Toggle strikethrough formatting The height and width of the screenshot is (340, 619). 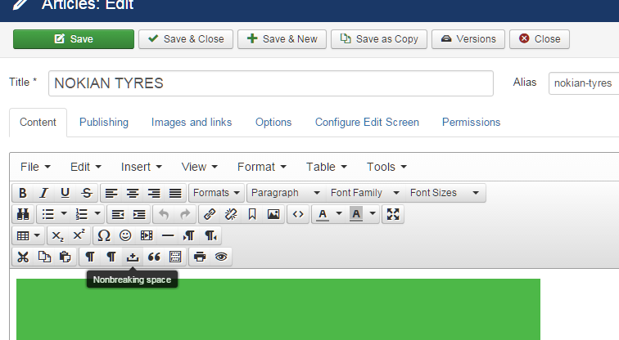click(x=87, y=193)
